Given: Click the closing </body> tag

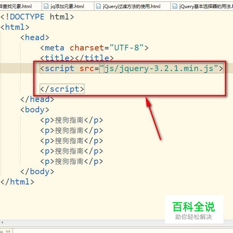Looking at the screenshot, I should (x=37, y=172).
